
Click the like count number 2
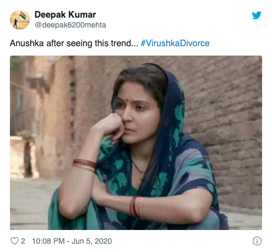pyautogui.click(x=23, y=241)
